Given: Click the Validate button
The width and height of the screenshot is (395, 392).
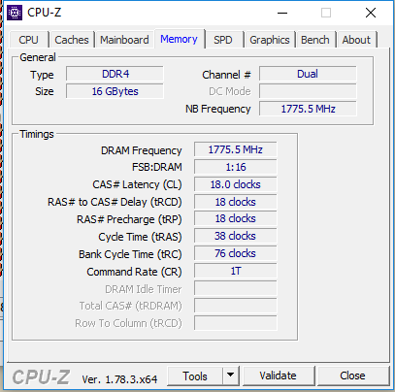Looking at the screenshot, I should point(278,376).
